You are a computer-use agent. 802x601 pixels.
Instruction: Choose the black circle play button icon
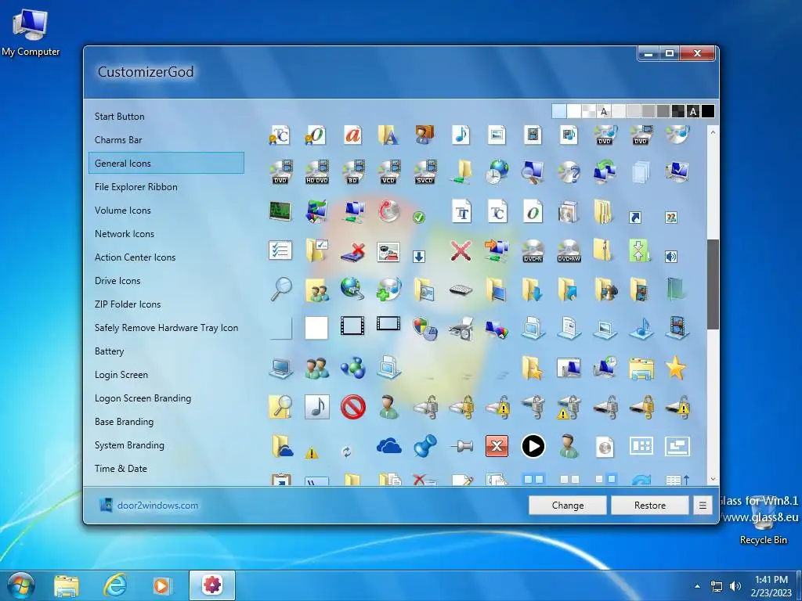click(533, 446)
